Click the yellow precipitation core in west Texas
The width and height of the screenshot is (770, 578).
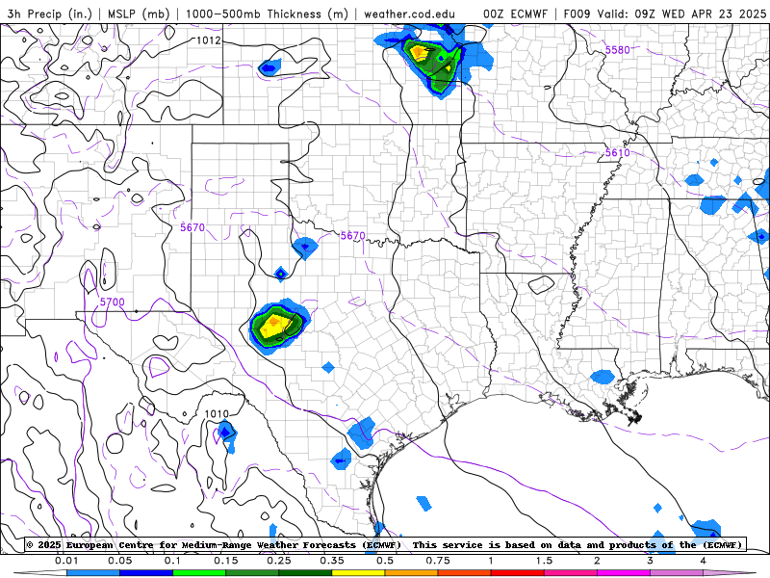pyautogui.click(x=273, y=326)
